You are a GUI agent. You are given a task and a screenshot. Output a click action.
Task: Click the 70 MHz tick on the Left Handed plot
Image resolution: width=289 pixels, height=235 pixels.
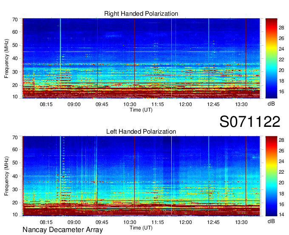pyautogui.click(x=15, y=138)
